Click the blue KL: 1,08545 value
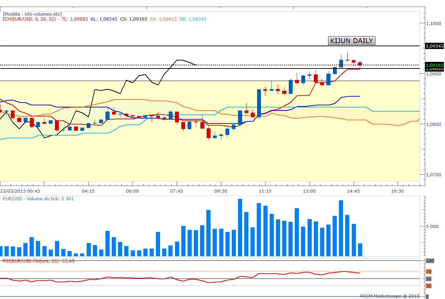This screenshot has width=445, height=299. pyautogui.click(x=104, y=19)
